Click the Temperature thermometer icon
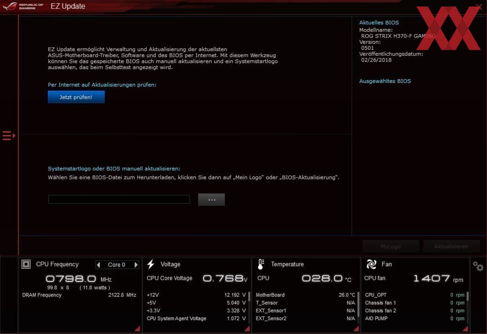 (261, 264)
